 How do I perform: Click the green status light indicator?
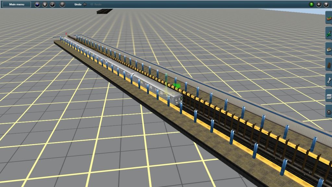pyautogui.click(x=311, y=4)
